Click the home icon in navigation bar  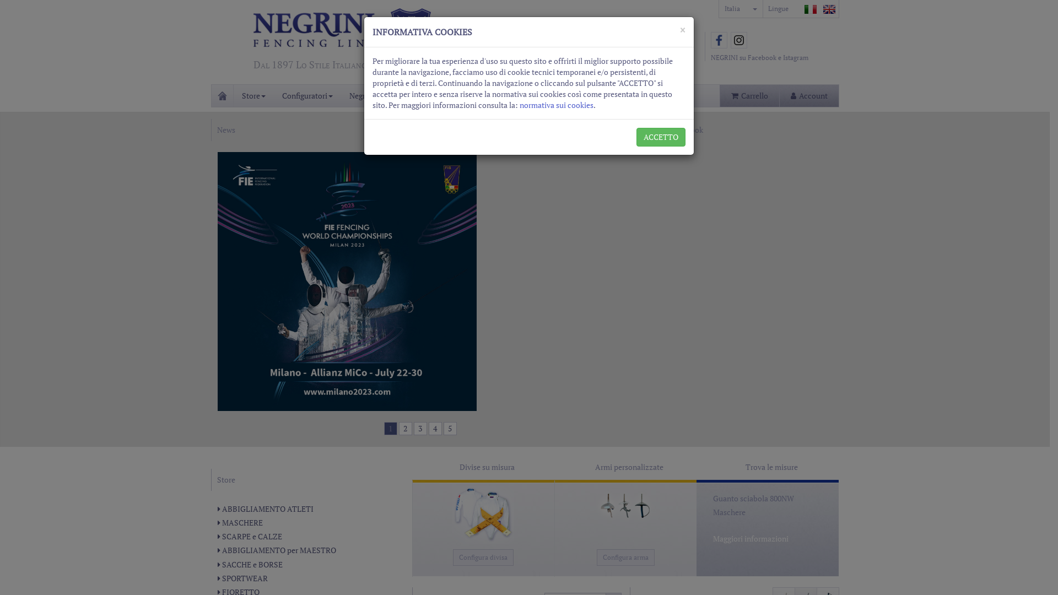pos(222,96)
